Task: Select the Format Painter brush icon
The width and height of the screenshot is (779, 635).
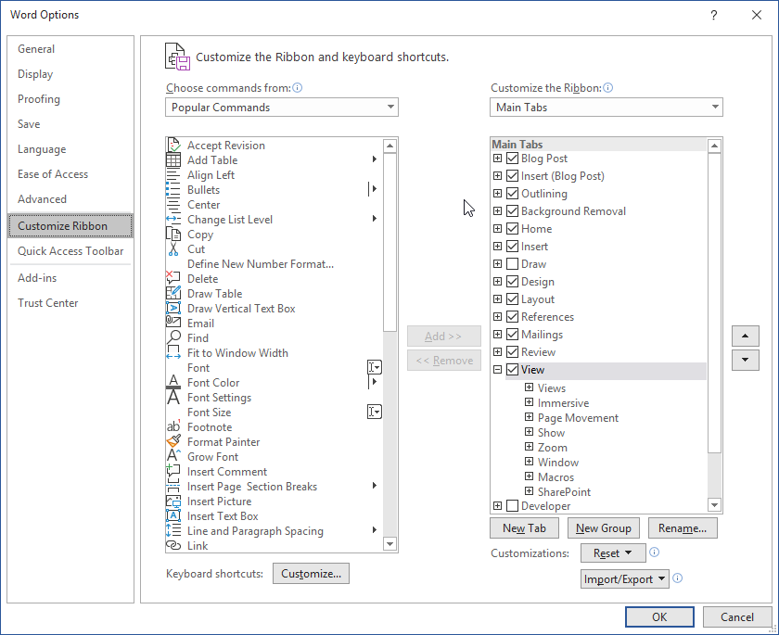Action: pyautogui.click(x=173, y=442)
